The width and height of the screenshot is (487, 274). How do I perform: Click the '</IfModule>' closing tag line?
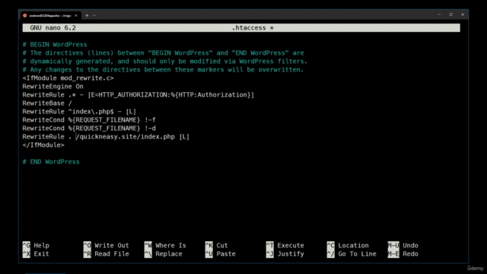click(43, 145)
